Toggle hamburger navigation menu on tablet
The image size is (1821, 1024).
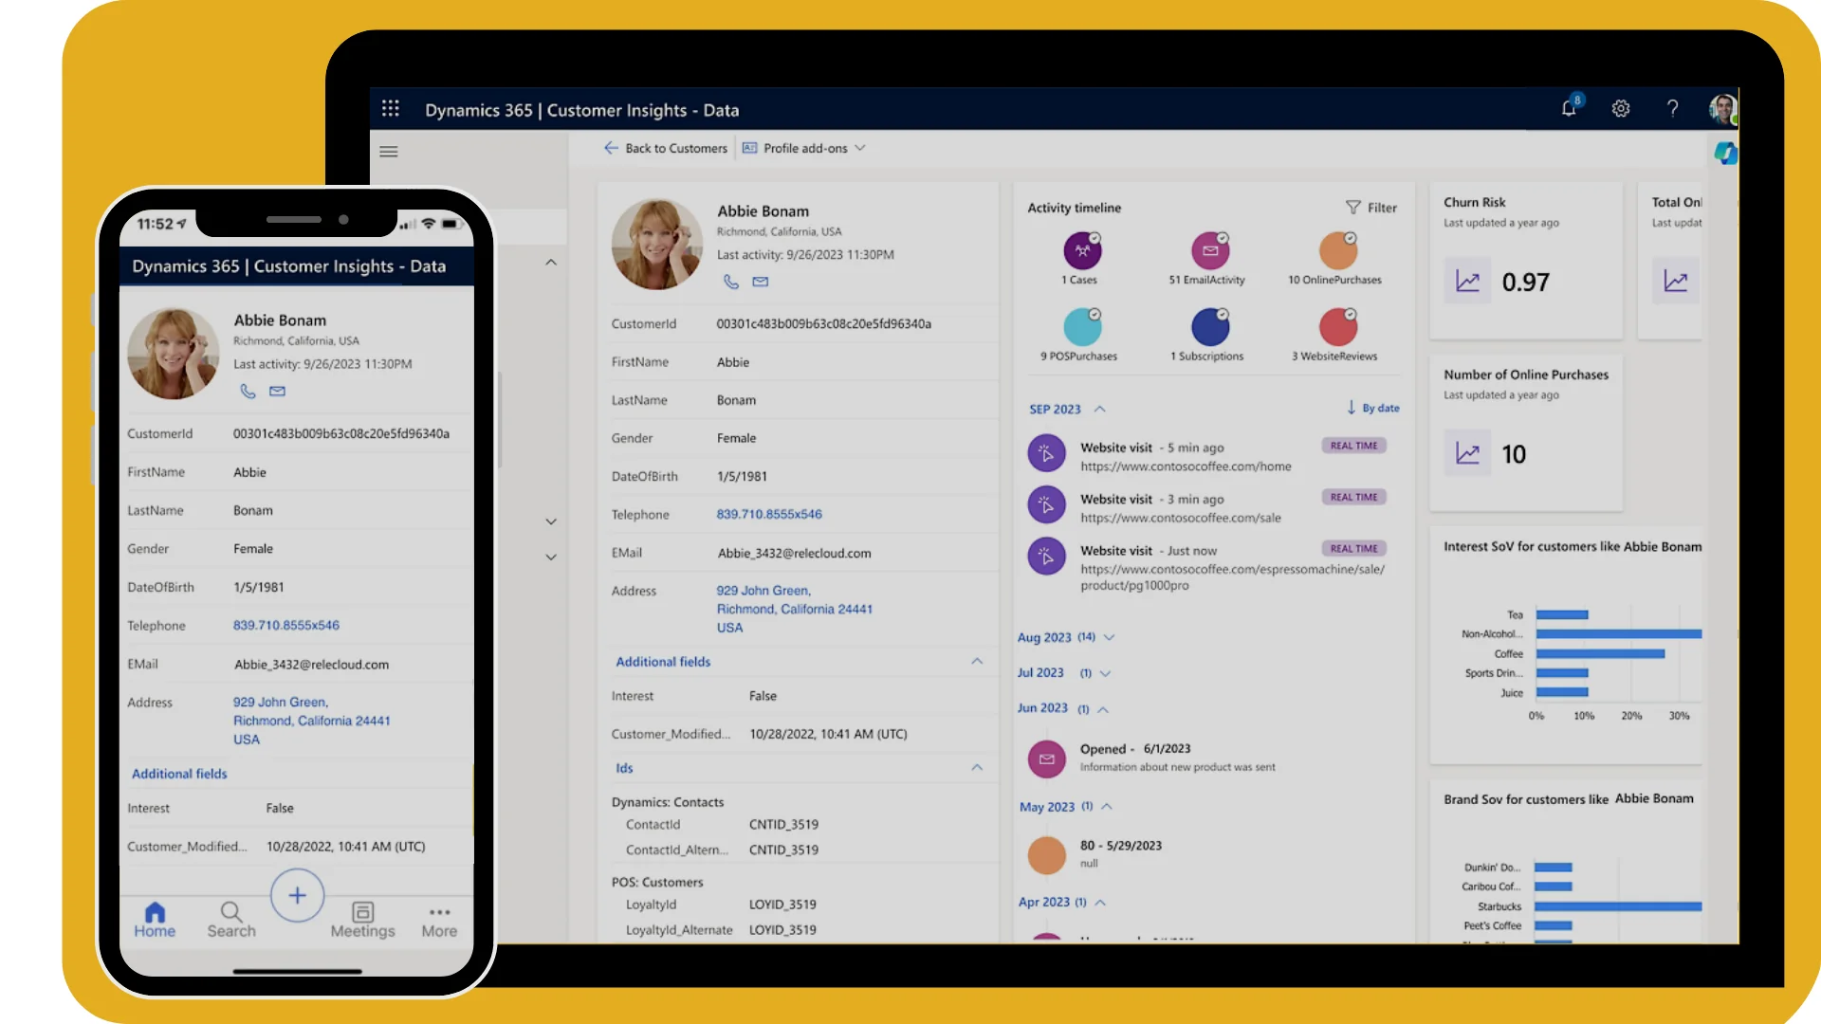click(389, 152)
